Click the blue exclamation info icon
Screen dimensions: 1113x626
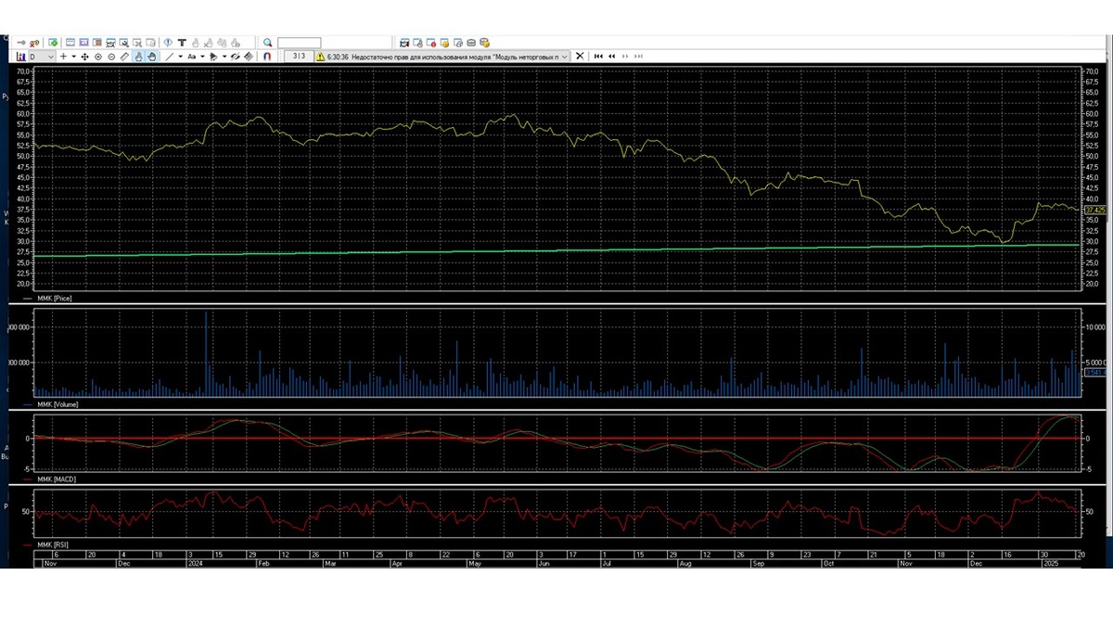tap(168, 43)
